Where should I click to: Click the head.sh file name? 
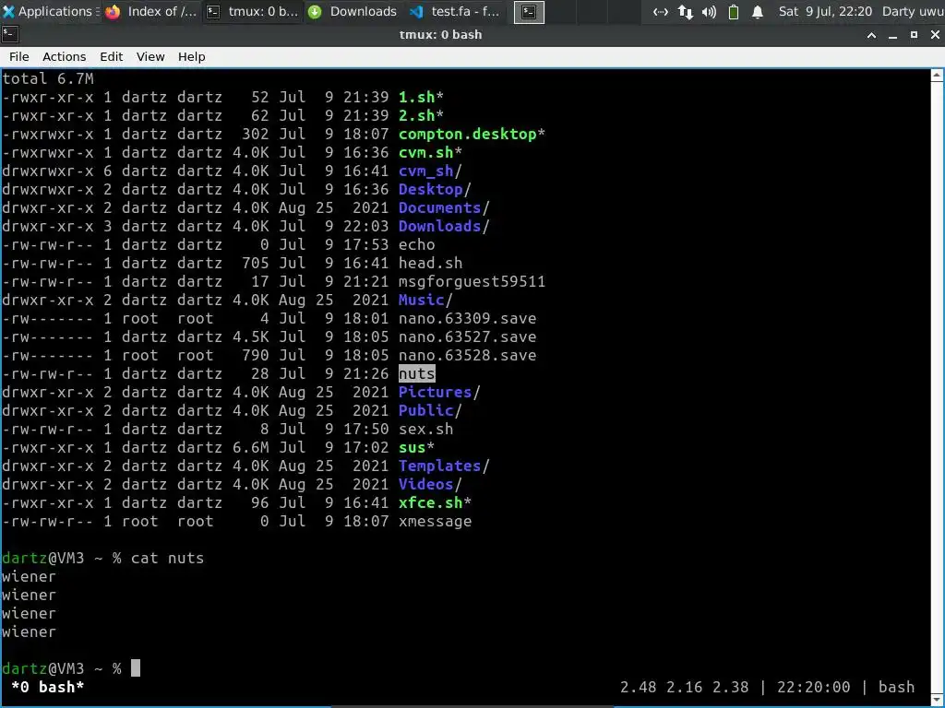tap(430, 263)
